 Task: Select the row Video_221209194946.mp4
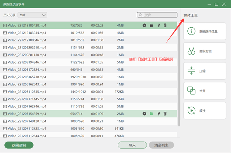(88, 62)
